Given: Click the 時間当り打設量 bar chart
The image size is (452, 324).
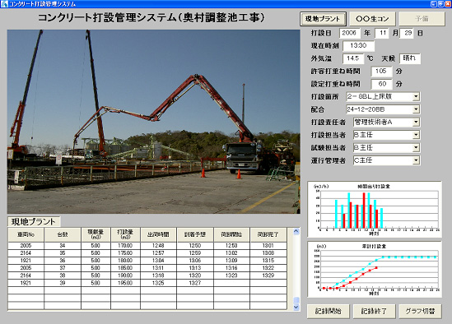Looking at the screenshot, I should click(x=375, y=209).
